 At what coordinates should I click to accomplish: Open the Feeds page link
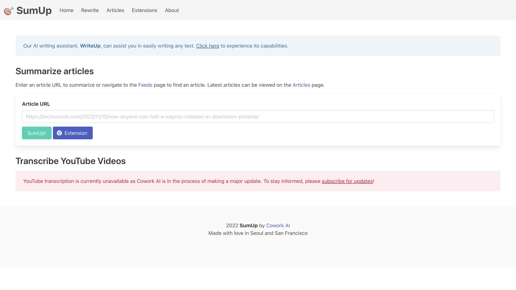(145, 85)
